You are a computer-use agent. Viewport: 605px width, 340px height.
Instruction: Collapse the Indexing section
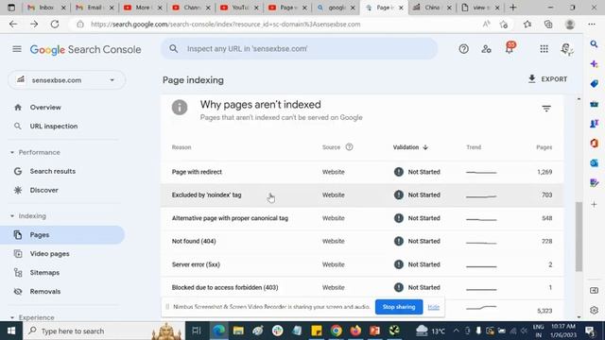pos(12,216)
